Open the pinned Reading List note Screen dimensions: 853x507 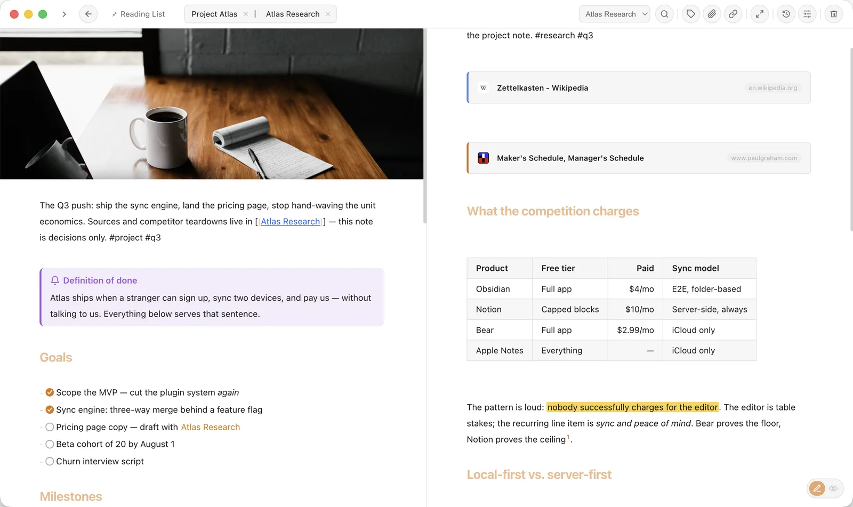click(x=138, y=14)
